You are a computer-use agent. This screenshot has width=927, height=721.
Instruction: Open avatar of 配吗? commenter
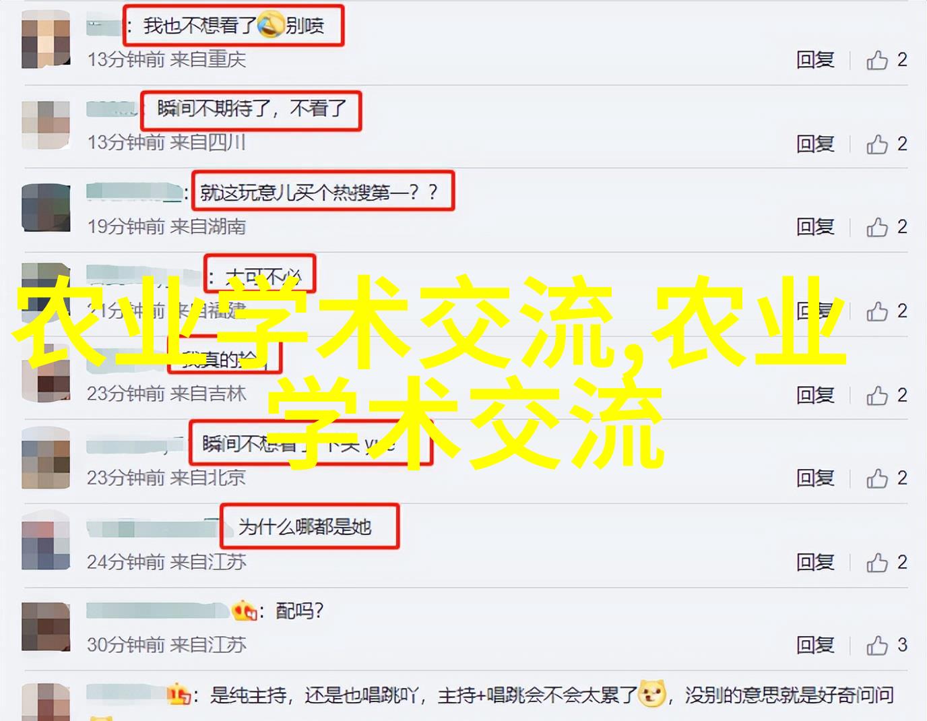point(46,627)
